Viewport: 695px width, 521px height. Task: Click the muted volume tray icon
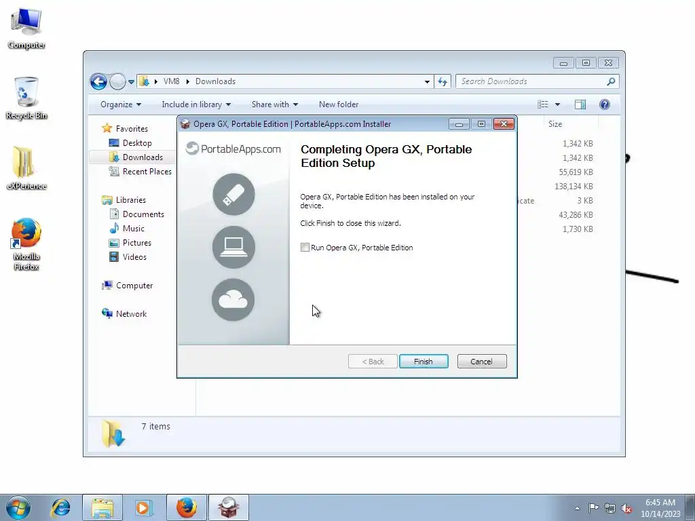(626, 508)
